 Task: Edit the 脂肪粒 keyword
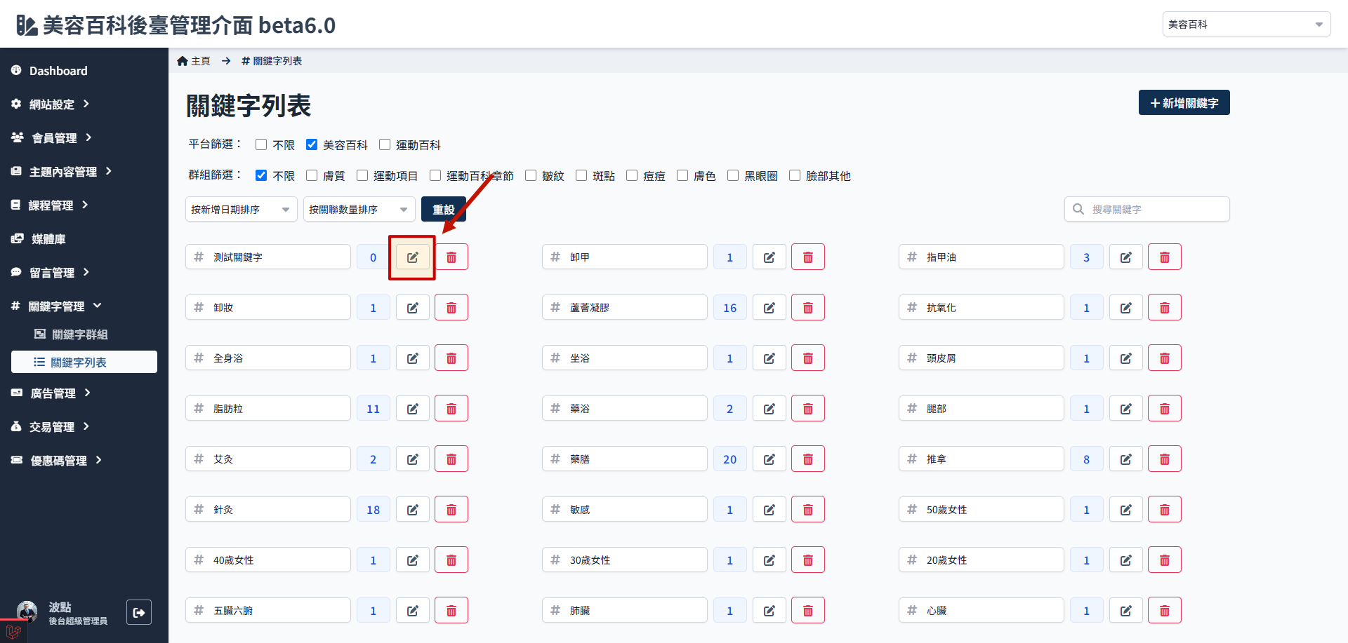(413, 409)
